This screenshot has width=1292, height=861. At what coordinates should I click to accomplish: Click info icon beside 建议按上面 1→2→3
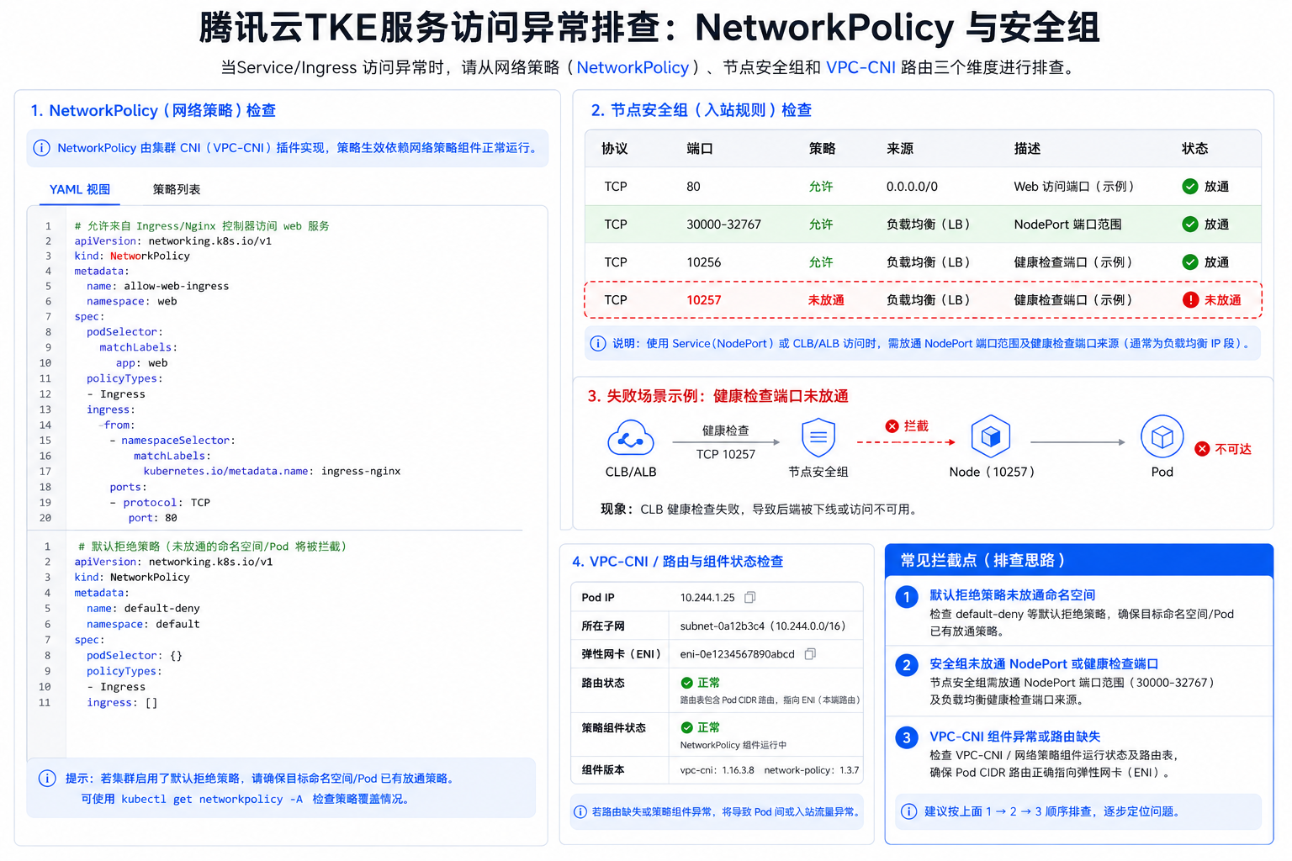coord(909,811)
